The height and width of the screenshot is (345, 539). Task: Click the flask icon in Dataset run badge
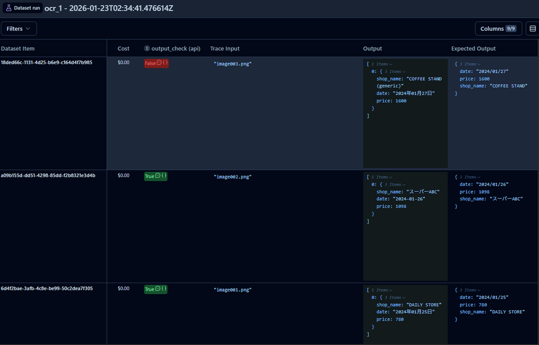9,8
